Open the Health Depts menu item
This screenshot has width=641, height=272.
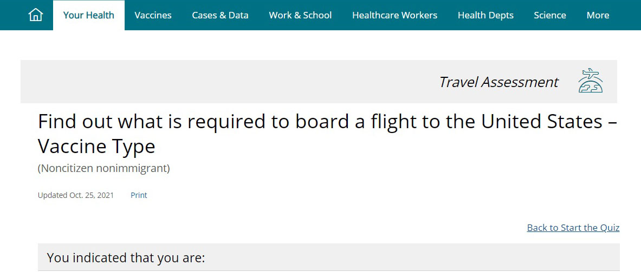pos(485,15)
